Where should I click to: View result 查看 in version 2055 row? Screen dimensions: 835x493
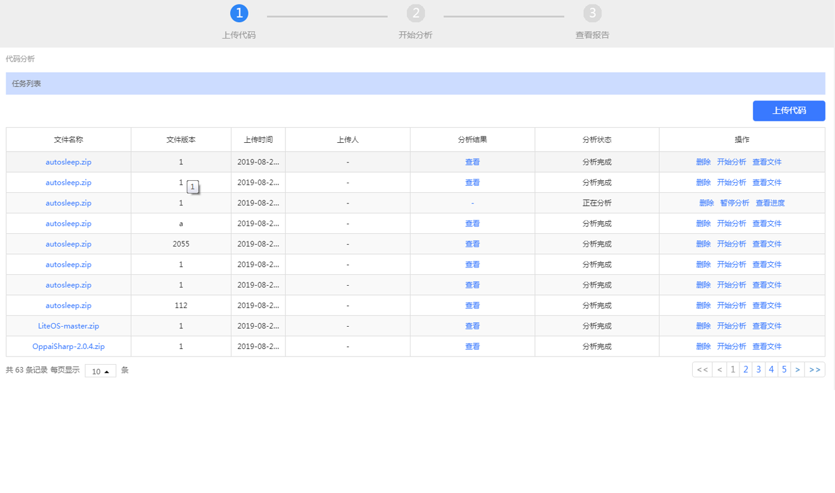click(x=473, y=244)
